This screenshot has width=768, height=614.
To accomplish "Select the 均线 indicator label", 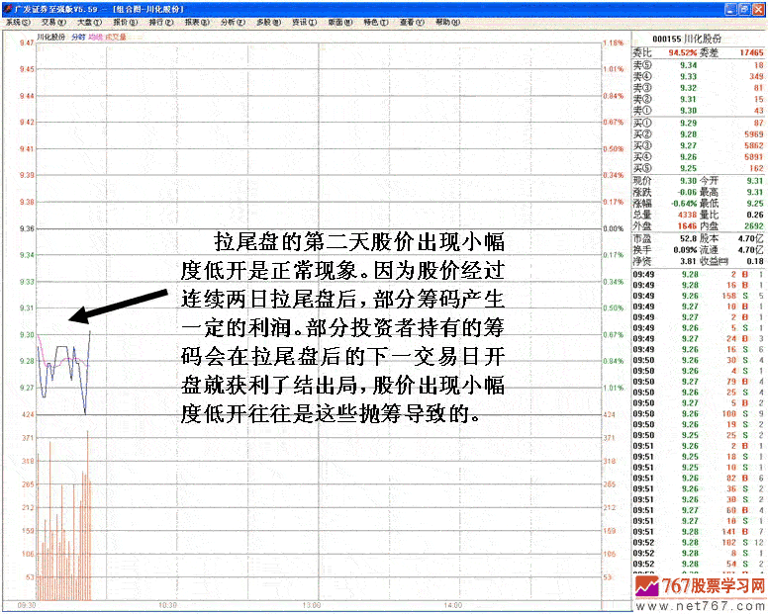I will (95, 37).
